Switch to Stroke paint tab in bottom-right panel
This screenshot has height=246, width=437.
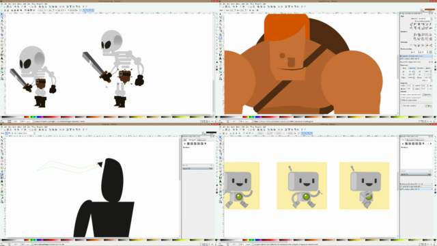(410, 139)
